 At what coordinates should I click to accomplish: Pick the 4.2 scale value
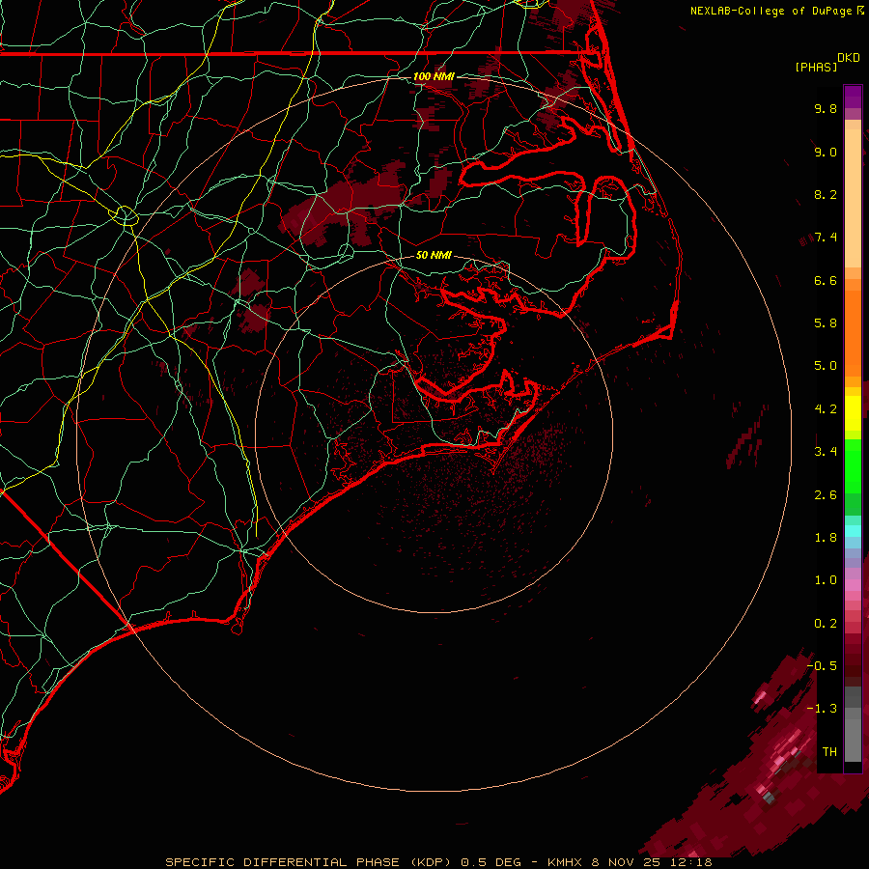[x=826, y=409]
